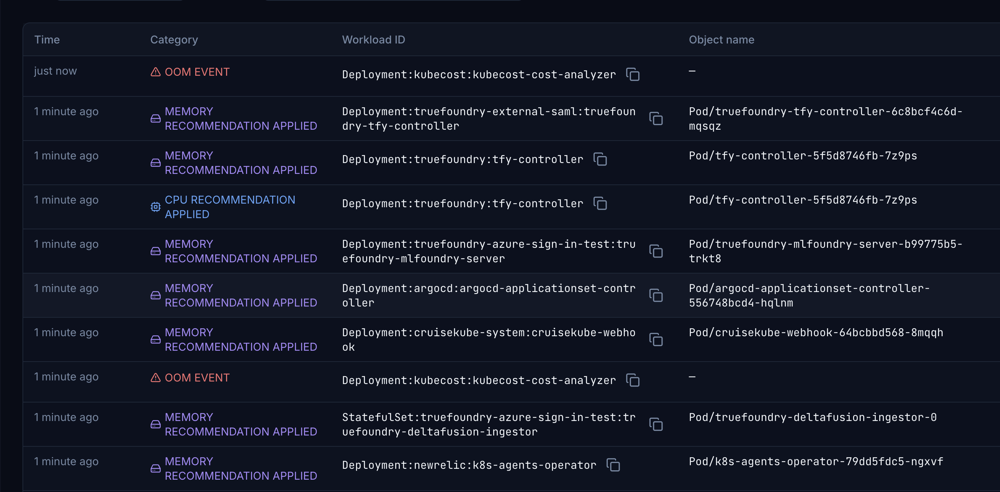
Task: Click the memory icon beside truefoundry-external-saml recommendation
Action: click(156, 118)
